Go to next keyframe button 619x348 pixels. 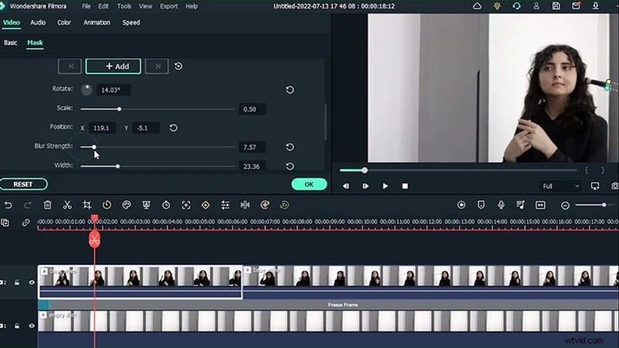tap(157, 67)
